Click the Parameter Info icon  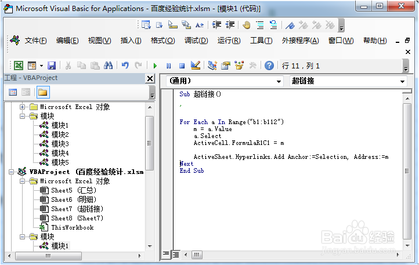186,25
